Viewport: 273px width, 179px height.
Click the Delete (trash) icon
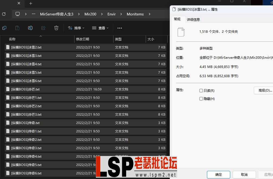tap(56, 28)
